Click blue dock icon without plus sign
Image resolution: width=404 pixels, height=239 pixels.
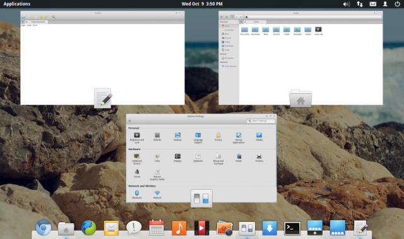click(338, 228)
